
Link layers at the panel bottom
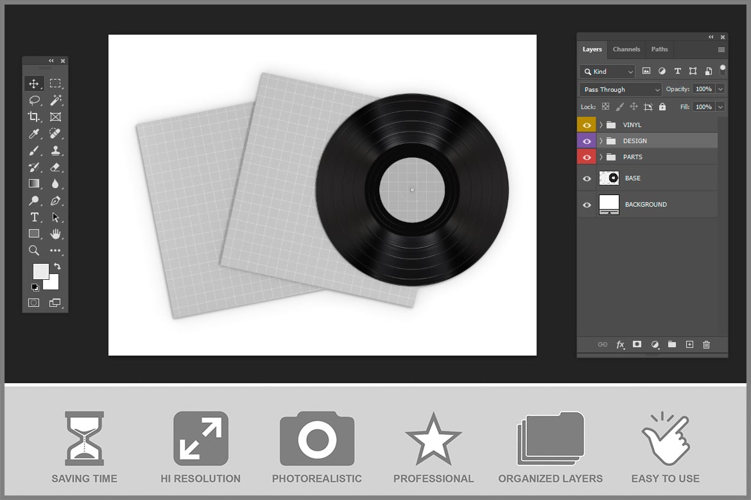click(603, 344)
